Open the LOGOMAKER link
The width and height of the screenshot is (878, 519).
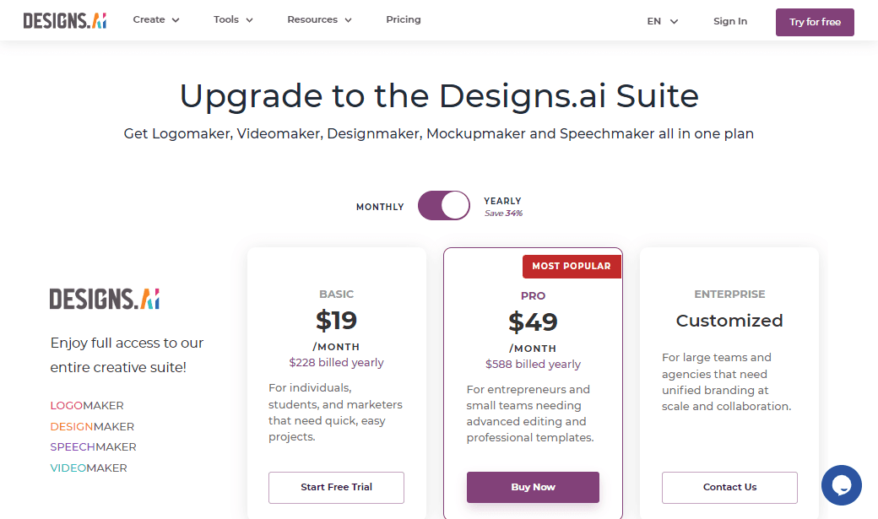pos(87,405)
